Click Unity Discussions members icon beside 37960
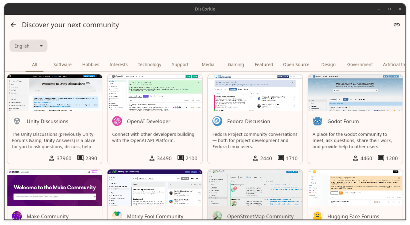Screen dimensions: 410x225 (x=52, y=158)
